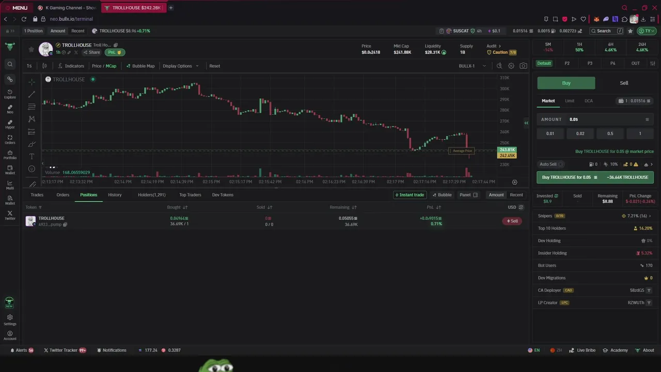Open the Dev Tokens tab

223,195
